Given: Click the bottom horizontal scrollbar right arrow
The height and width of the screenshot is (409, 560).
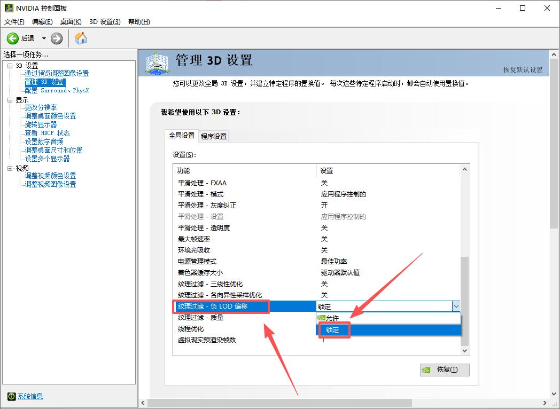Looking at the screenshot, I should (545, 403).
